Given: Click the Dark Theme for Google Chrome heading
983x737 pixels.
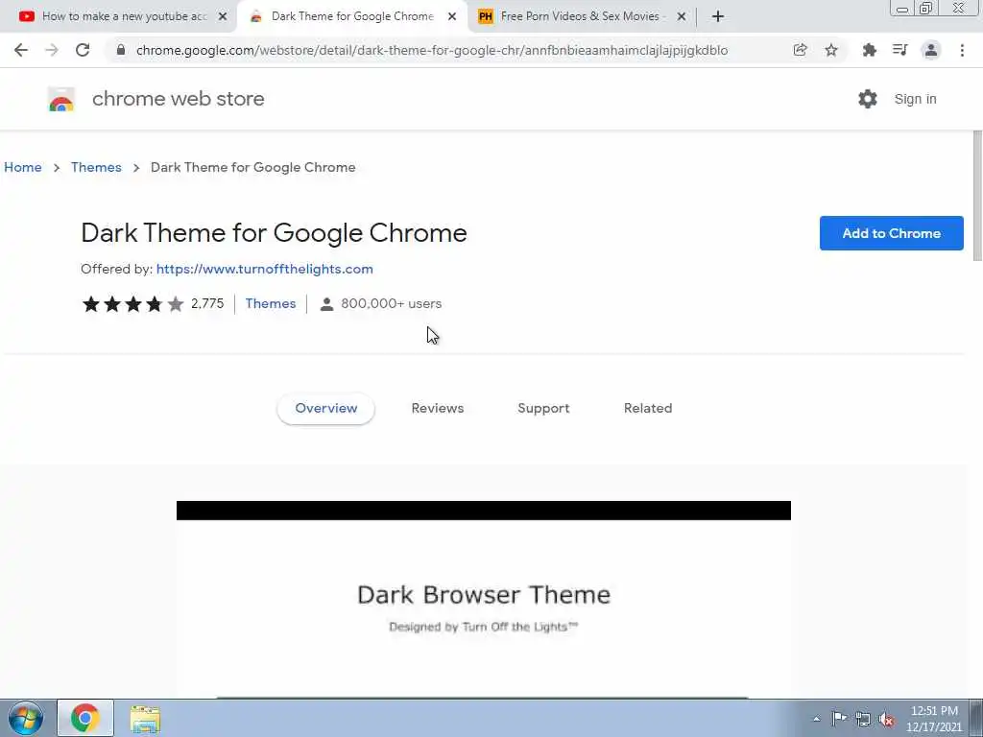Looking at the screenshot, I should [x=274, y=233].
